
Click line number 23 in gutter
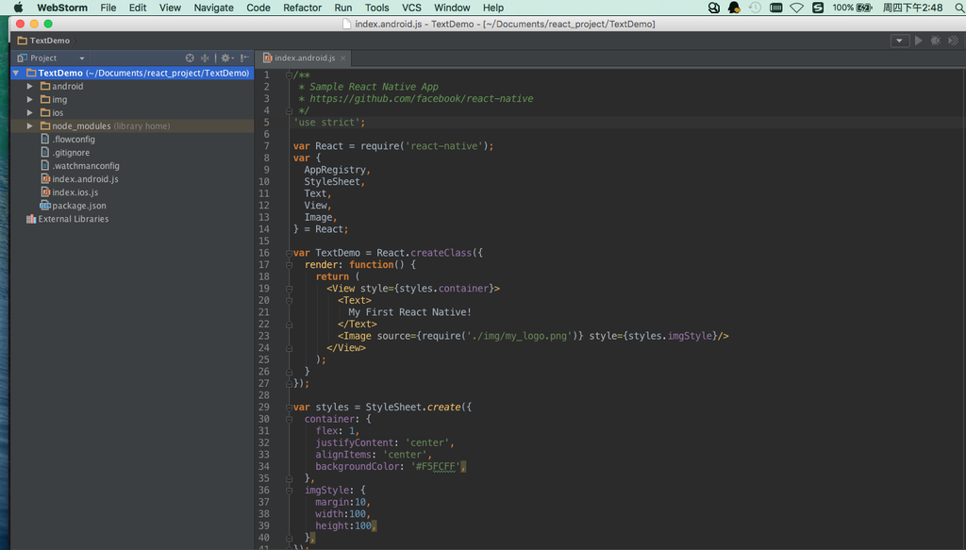(264, 336)
